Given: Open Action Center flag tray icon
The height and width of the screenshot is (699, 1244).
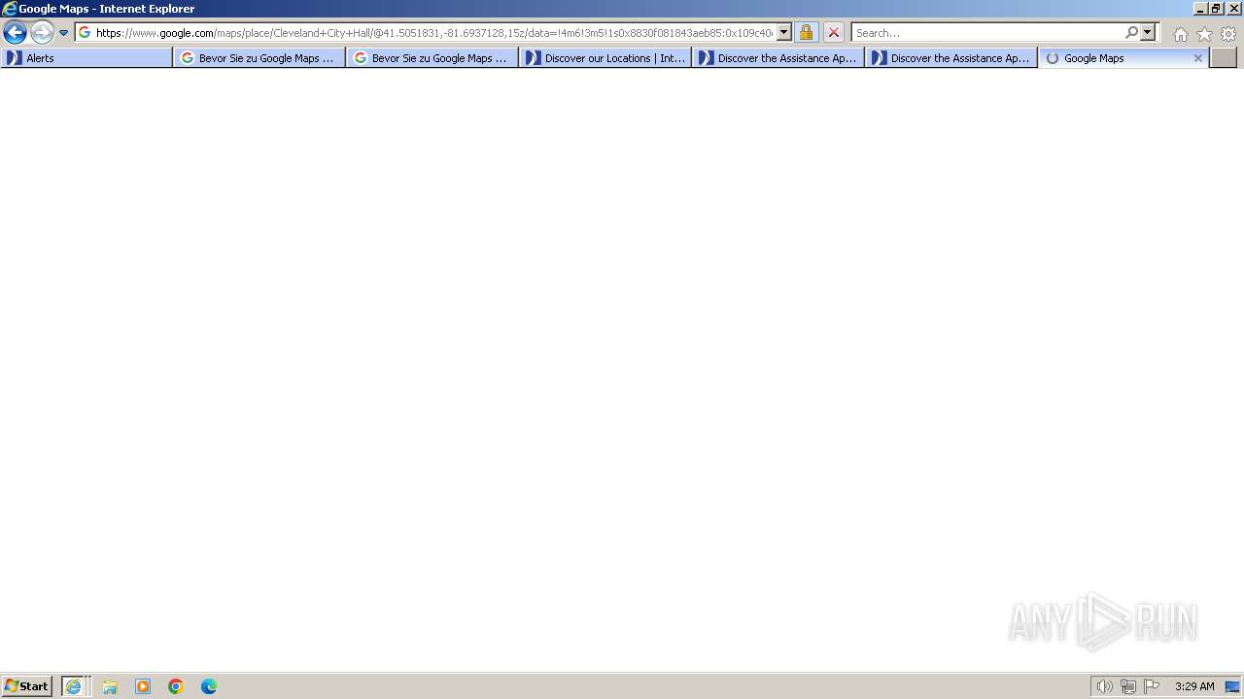Looking at the screenshot, I should [x=1152, y=686].
